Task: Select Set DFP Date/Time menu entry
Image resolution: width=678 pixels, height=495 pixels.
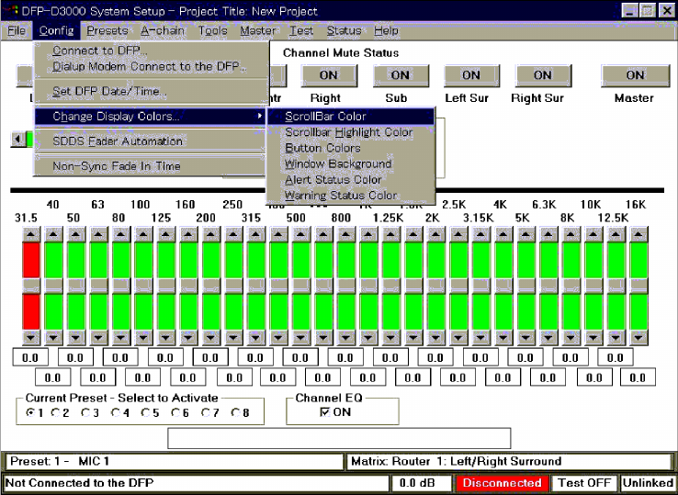Action: pos(109,91)
